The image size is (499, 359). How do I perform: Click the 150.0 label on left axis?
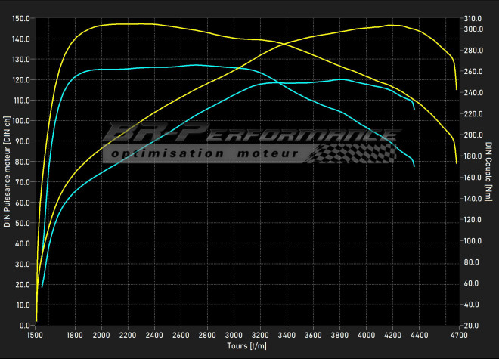click(x=21, y=19)
